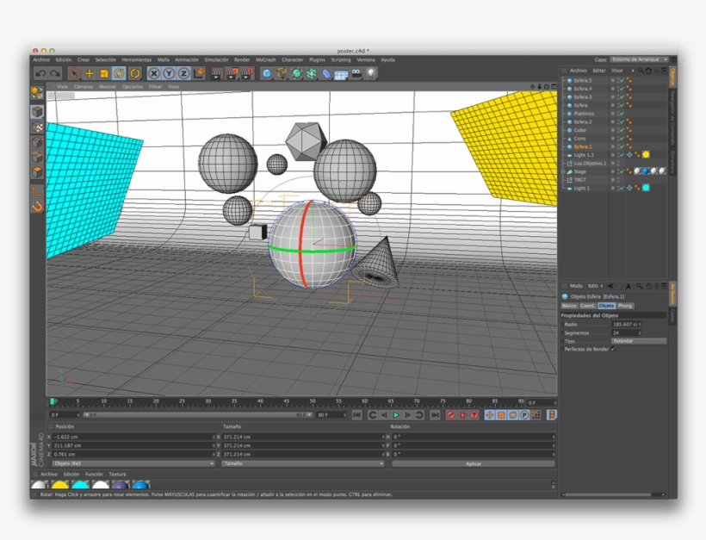This screenshot has width=706, height=540.
Task: Toggle the green checkmark of Cubo
Action: coord(620,130)
